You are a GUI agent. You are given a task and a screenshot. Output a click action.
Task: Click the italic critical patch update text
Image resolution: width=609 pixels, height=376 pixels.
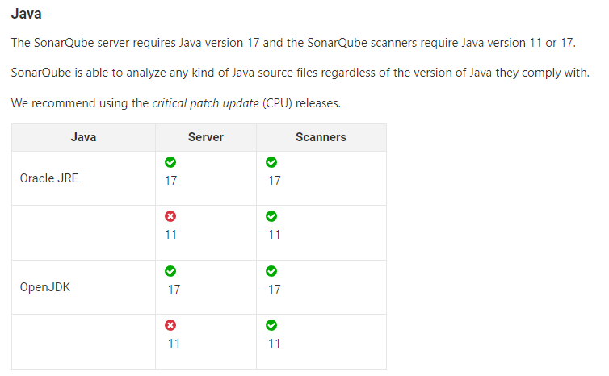coord(206,104)
